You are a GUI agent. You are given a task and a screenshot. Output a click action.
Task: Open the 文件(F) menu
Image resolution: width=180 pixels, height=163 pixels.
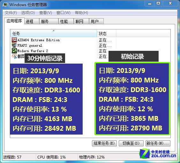pos(11,13)
